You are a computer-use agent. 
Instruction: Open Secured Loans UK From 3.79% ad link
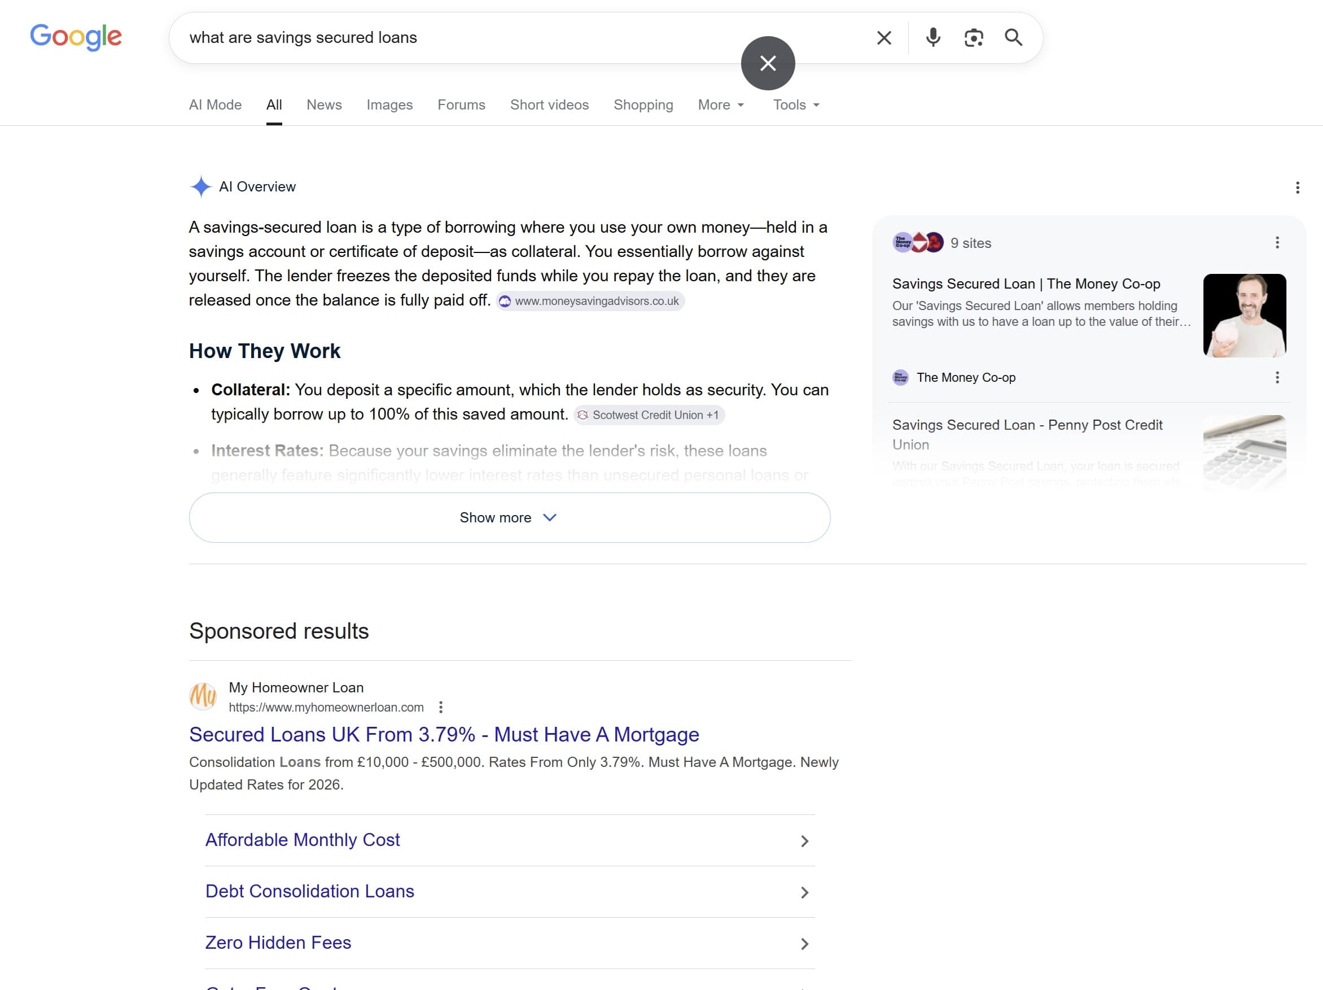444,734
